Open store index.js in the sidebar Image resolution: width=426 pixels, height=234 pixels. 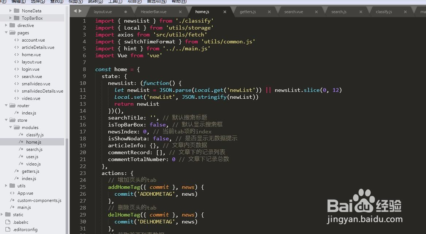(x=29, y=178)
